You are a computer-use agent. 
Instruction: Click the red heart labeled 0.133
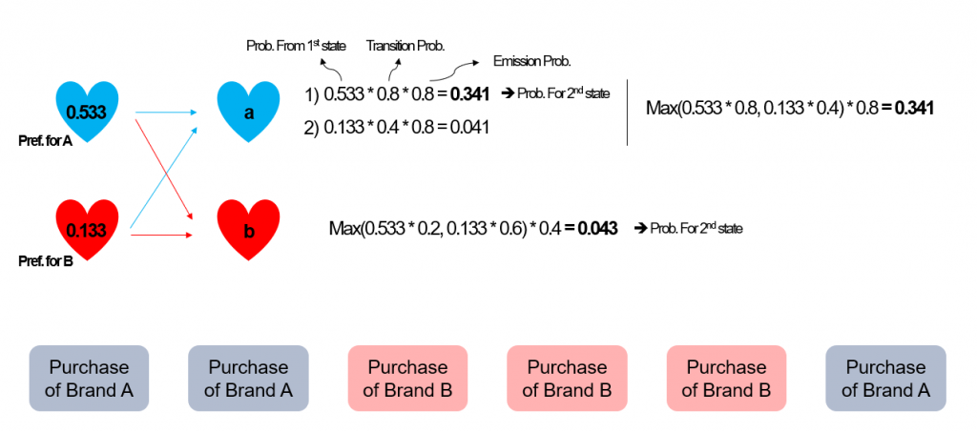87,230
